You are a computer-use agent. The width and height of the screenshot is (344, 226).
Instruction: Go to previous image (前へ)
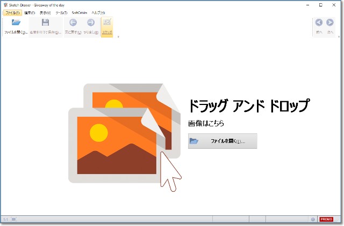point(319,22)
